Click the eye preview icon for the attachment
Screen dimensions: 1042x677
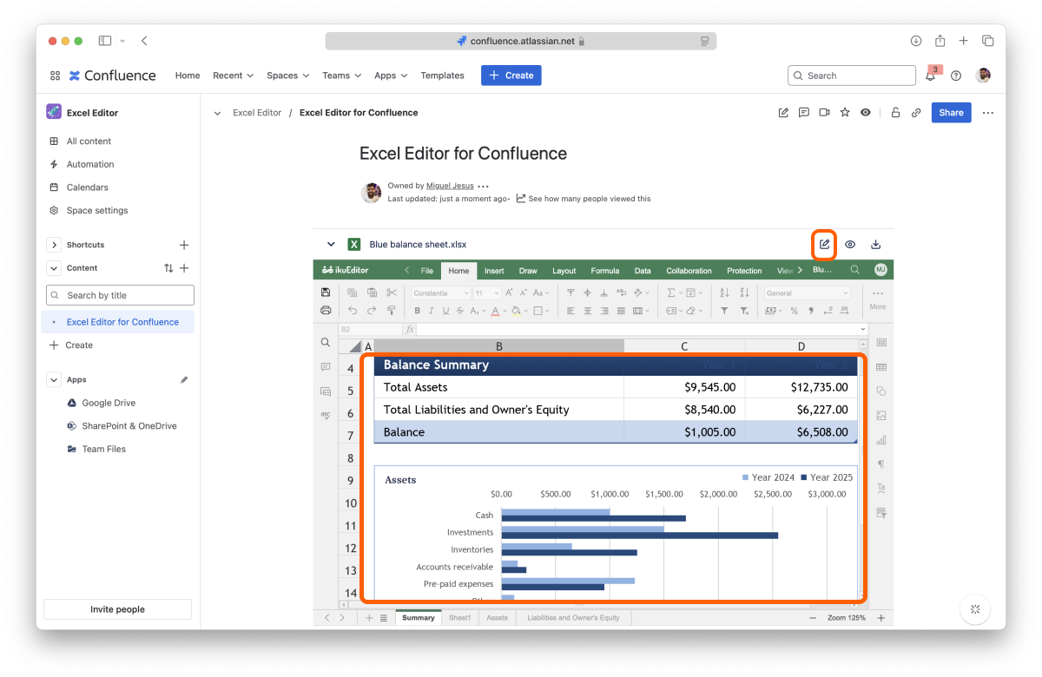(x=850, y=244)
